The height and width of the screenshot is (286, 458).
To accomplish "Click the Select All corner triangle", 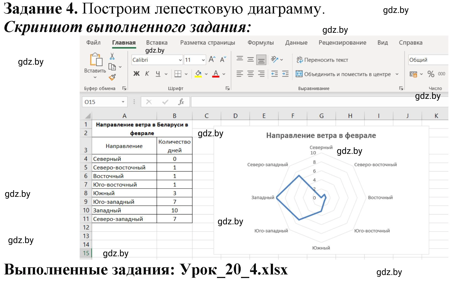I will pos(87,116).
